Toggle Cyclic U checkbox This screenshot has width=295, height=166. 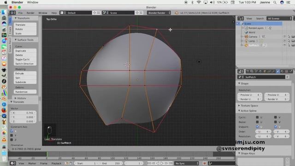(257, 117)
